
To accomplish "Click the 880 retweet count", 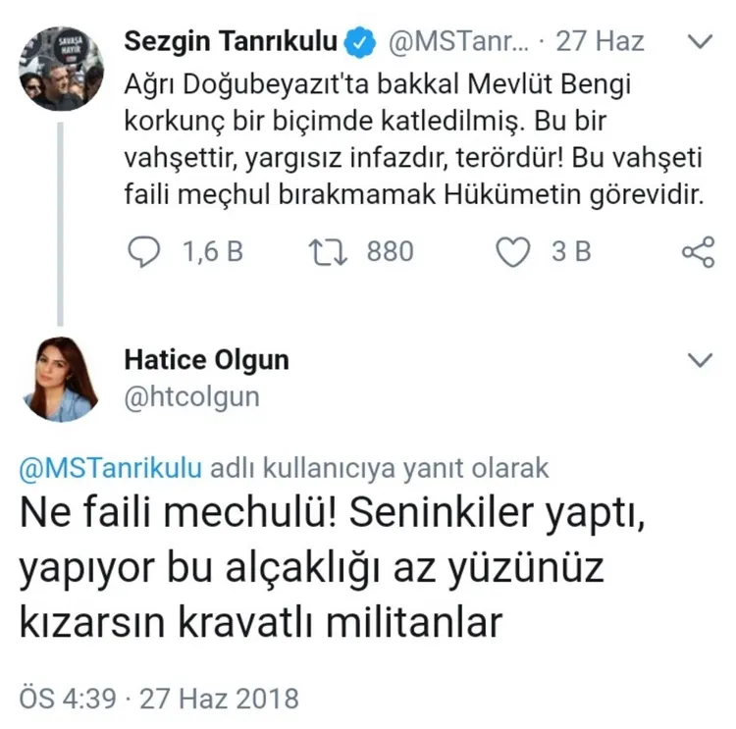I will (390, 252).
